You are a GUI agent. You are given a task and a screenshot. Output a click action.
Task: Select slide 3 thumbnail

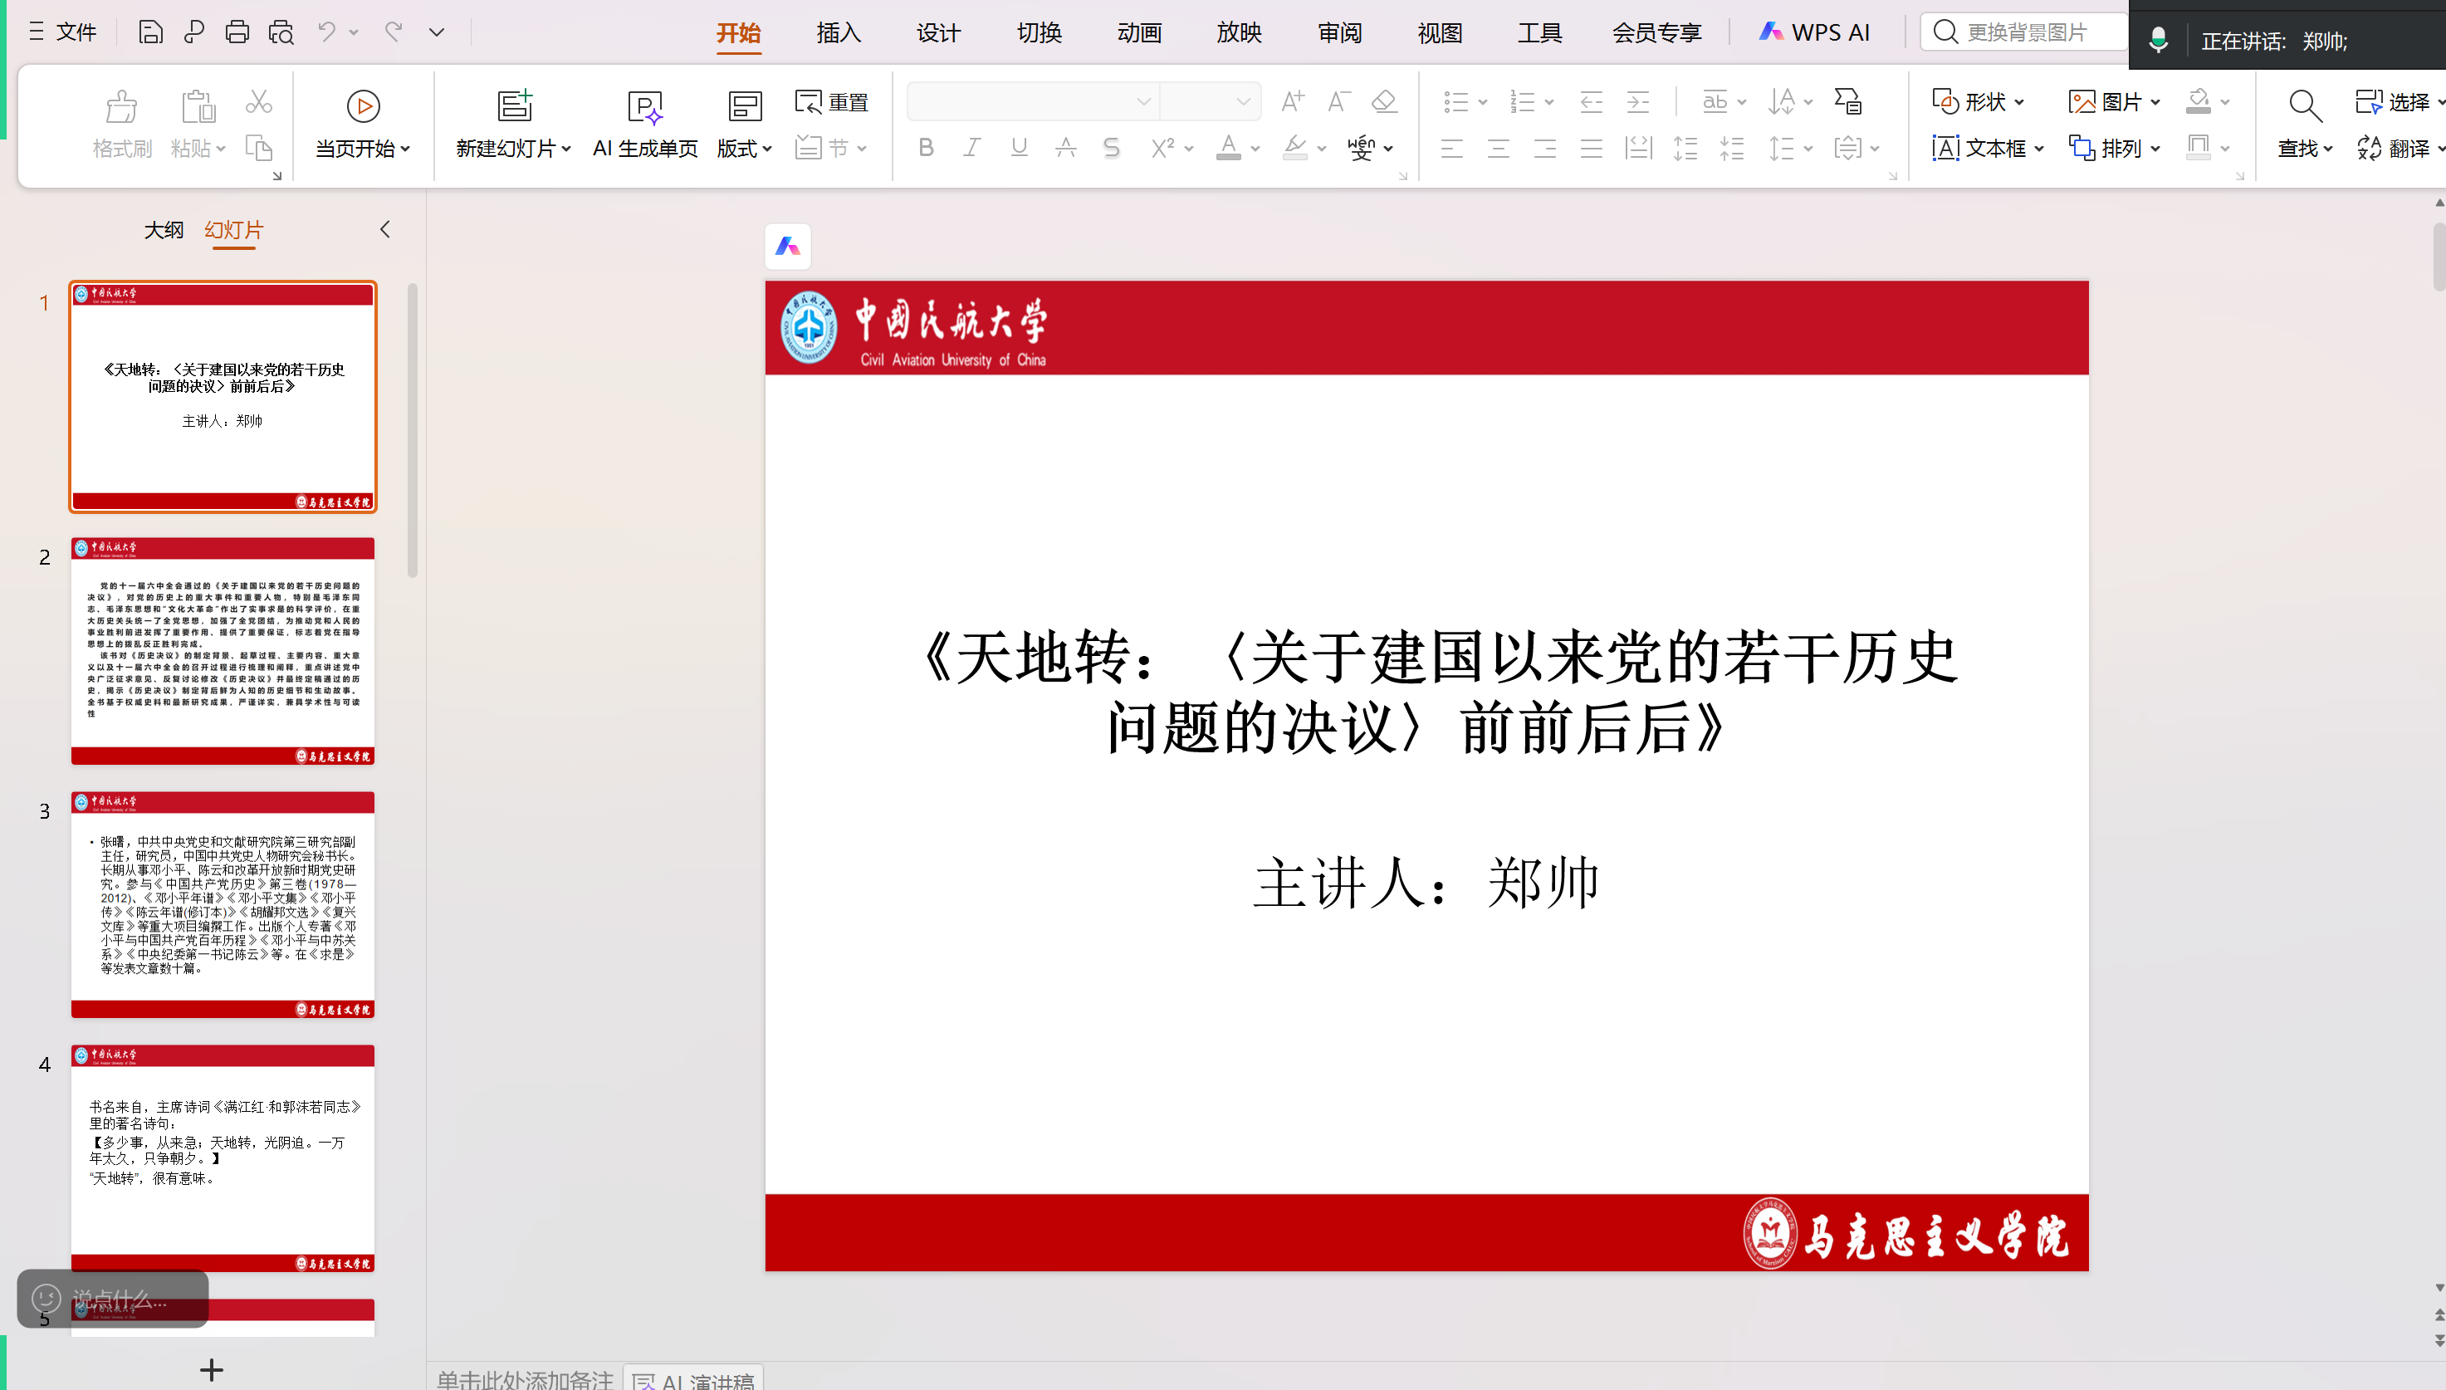223,903
